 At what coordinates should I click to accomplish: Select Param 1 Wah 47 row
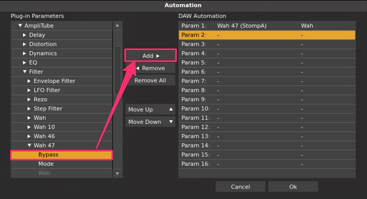(267, 26)
